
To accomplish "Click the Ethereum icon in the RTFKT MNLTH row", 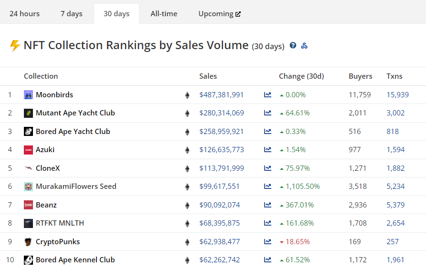I will click(187, 223).
